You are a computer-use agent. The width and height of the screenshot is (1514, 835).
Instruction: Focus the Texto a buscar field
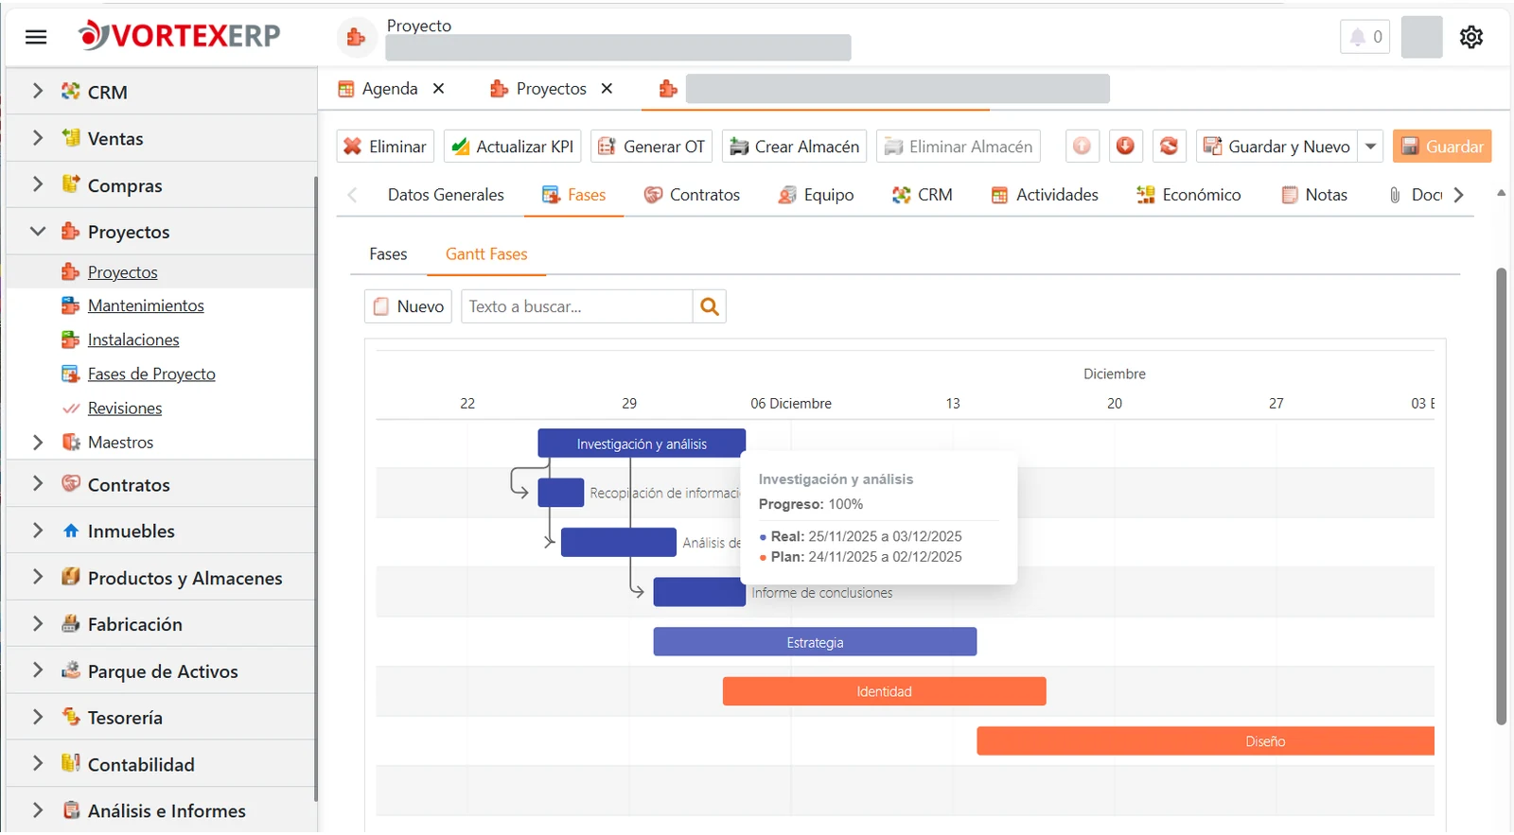pos(577,306)
